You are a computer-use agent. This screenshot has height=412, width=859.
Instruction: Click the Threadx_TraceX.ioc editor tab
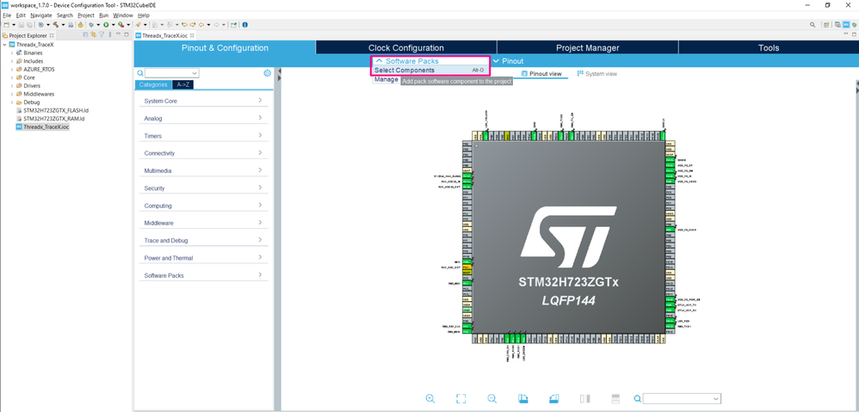(x=165, y=35)
